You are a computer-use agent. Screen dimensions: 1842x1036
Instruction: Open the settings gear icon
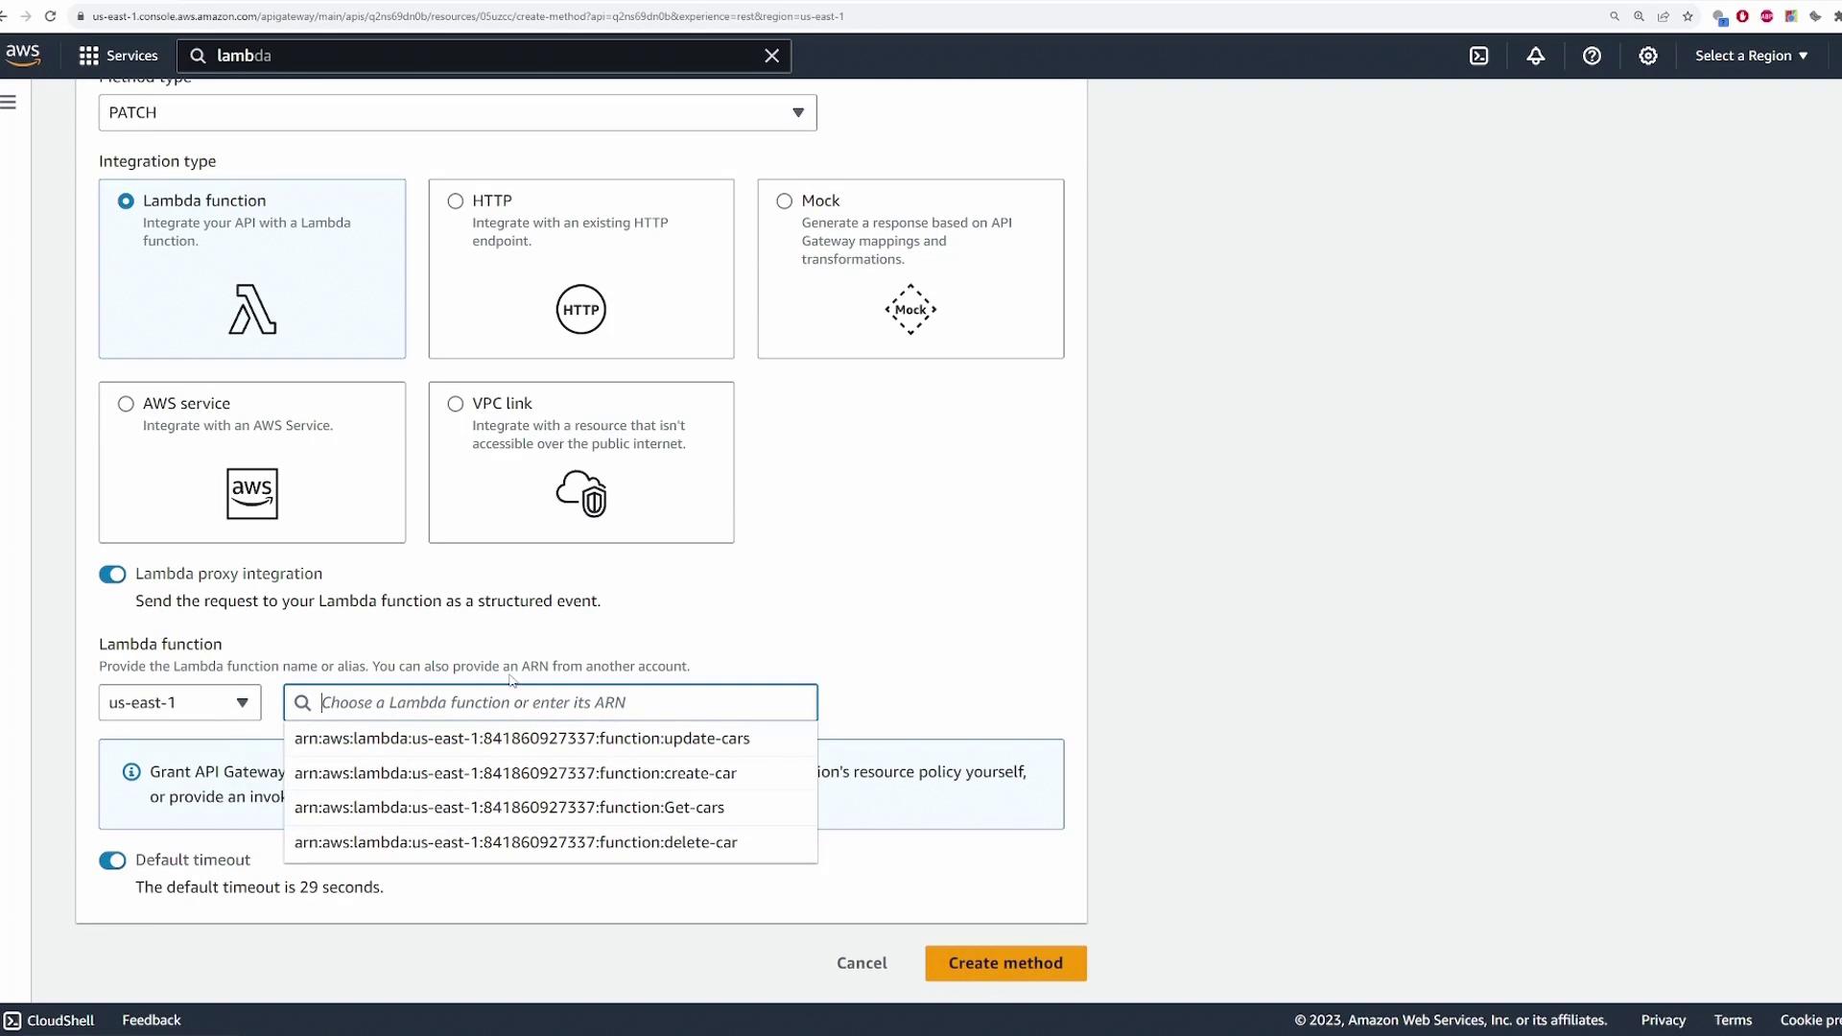[1647, 56]
